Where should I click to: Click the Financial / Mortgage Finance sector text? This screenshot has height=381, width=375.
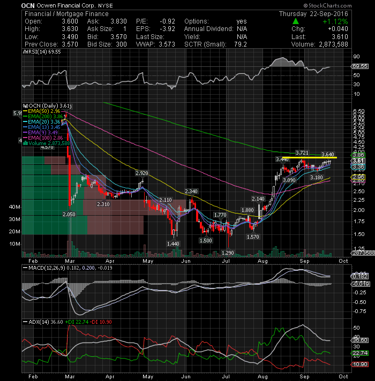[66, 14]
